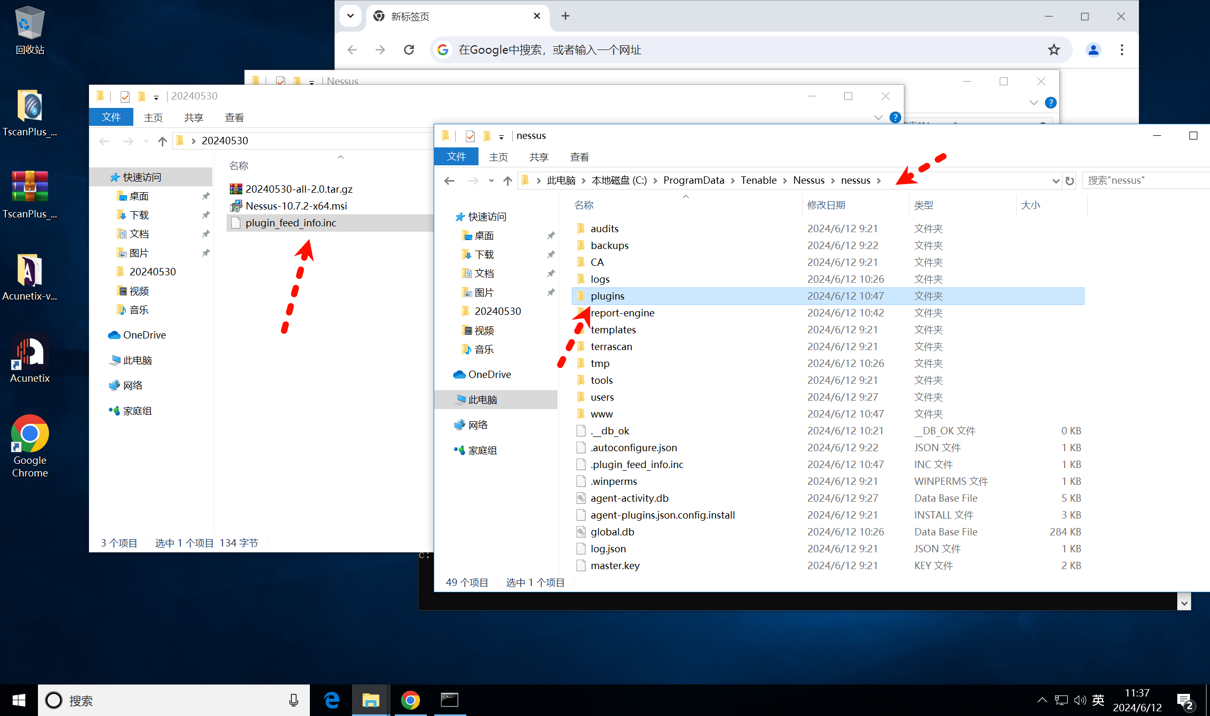The height and width of the screenshot is (716, 1210).
Task: Click properties checkmark icon in nessus title bar
Action: [470, 136]
